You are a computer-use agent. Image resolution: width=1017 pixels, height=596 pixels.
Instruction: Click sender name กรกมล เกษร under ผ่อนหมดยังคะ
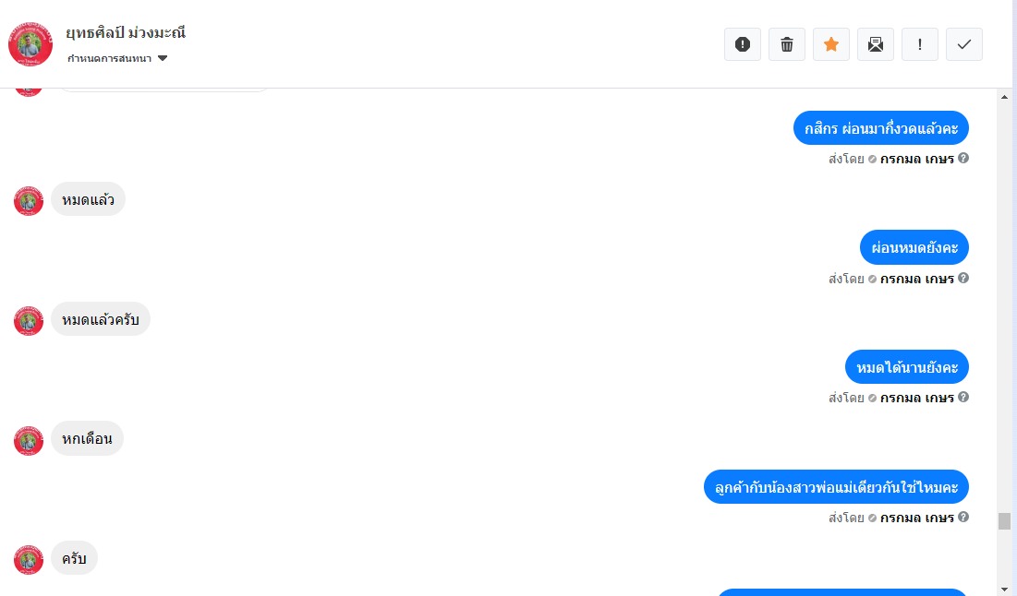(916, 279)
